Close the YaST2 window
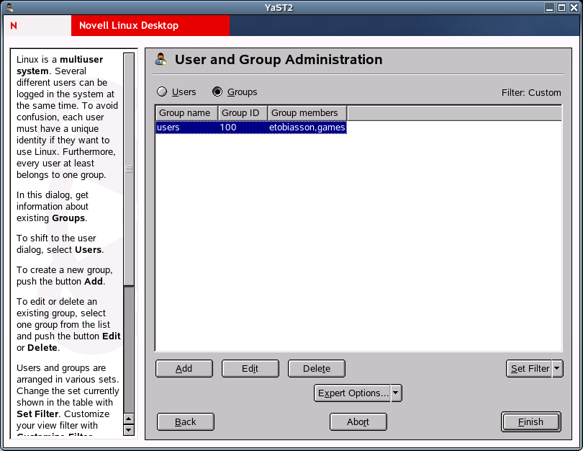Screen dimensions: 583x451 point(574,7)
